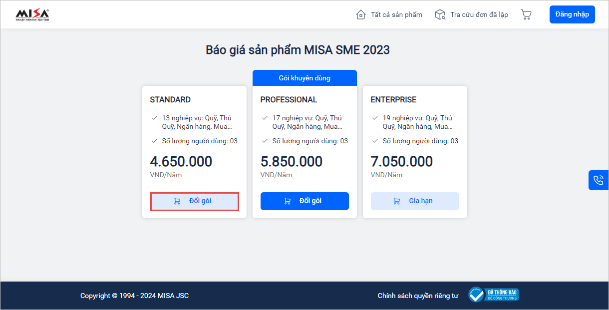Click the checkmark beside 13 nghiệp vụ

point(154,118)
